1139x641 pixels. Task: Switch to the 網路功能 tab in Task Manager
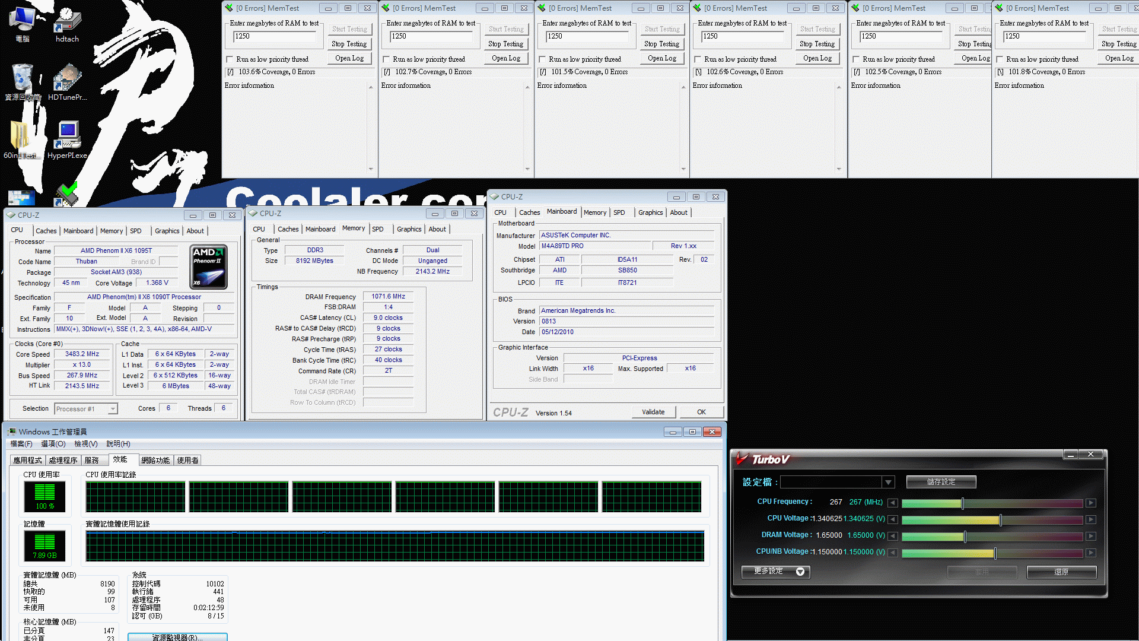coord(155,460)
